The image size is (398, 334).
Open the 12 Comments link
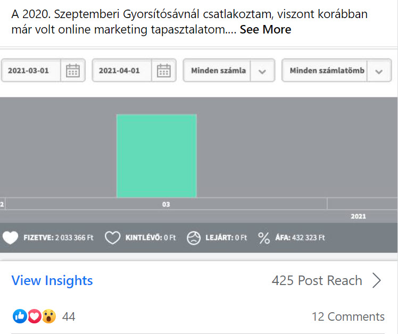(348, 317)
